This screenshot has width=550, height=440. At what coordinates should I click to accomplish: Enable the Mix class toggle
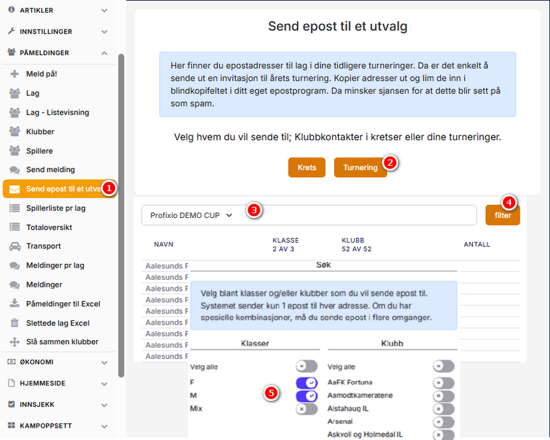click(307, 409)
